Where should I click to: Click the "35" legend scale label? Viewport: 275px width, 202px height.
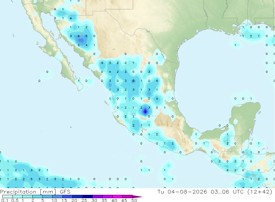coord(104,200)
